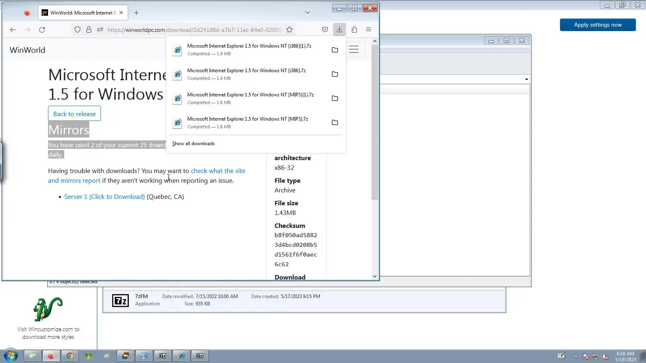The height and width of the screenshot is (363, 646).
Task: Bookmark this page with the star icon
Action: (x=289, y=29)
